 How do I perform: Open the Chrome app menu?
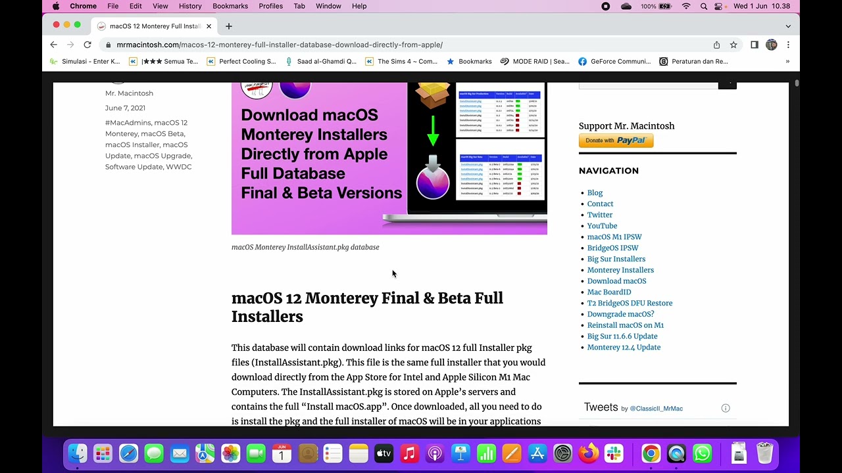click(x=84, y=6)
